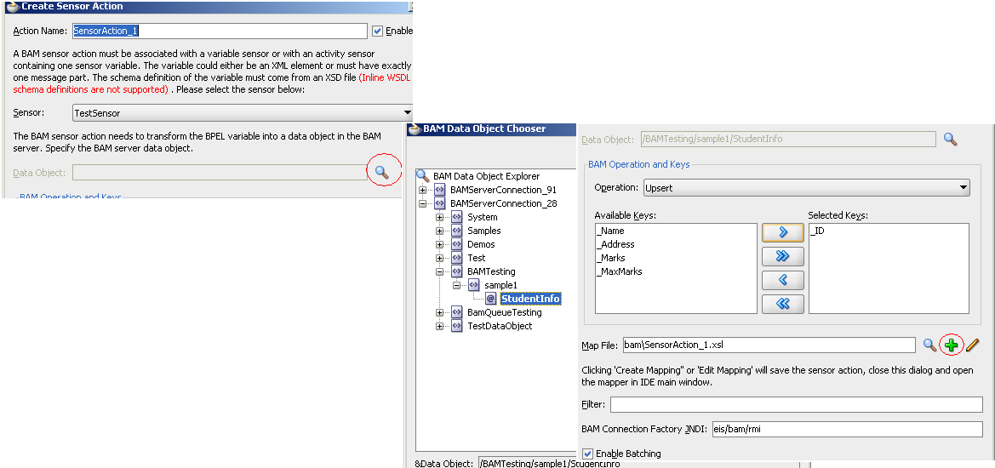
Task: Move all keys right with double arrow button
Action: 782,256
